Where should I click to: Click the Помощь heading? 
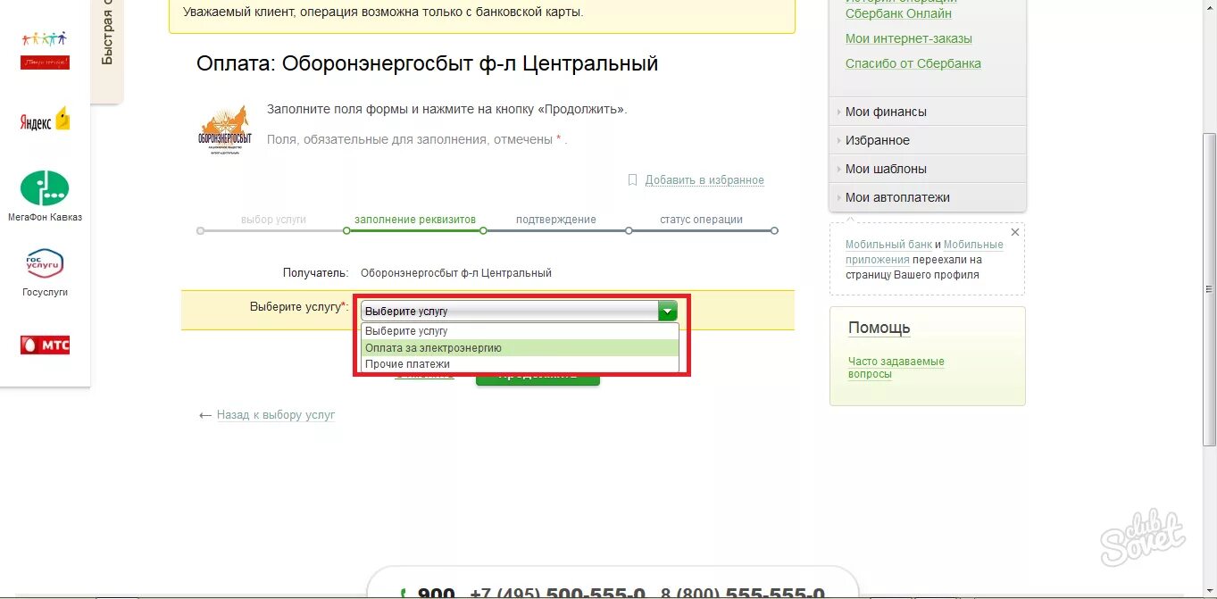pyautogui.click(x=879, y=328)
